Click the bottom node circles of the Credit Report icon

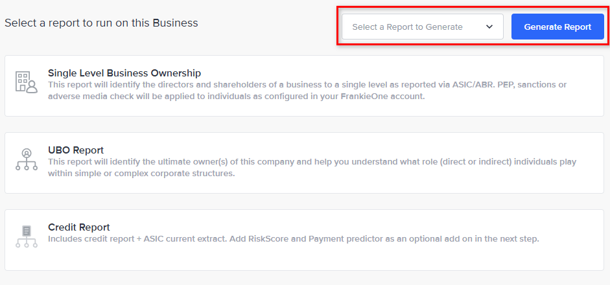tap(27, 245)
